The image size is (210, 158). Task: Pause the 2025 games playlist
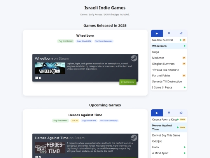pyautogui.click(x=169, y=33)
